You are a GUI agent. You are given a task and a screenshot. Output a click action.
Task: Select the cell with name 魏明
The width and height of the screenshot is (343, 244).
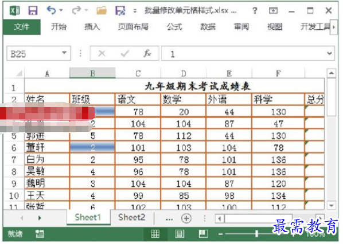[x=47, y=183]
